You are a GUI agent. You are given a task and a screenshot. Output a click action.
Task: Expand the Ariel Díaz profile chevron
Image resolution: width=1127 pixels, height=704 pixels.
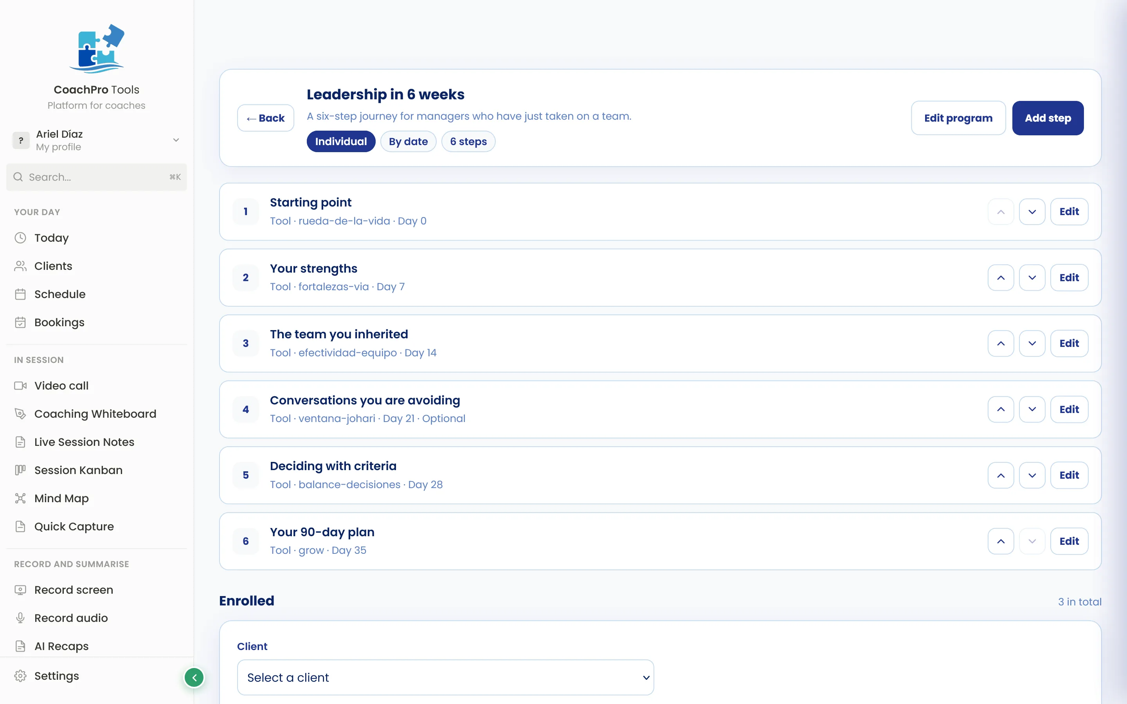(x=176, y=140)
